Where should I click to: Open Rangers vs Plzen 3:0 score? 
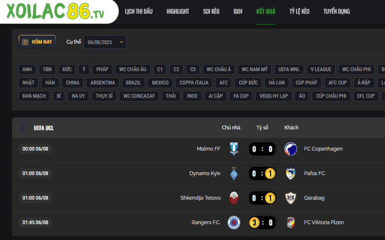(262, 222)
